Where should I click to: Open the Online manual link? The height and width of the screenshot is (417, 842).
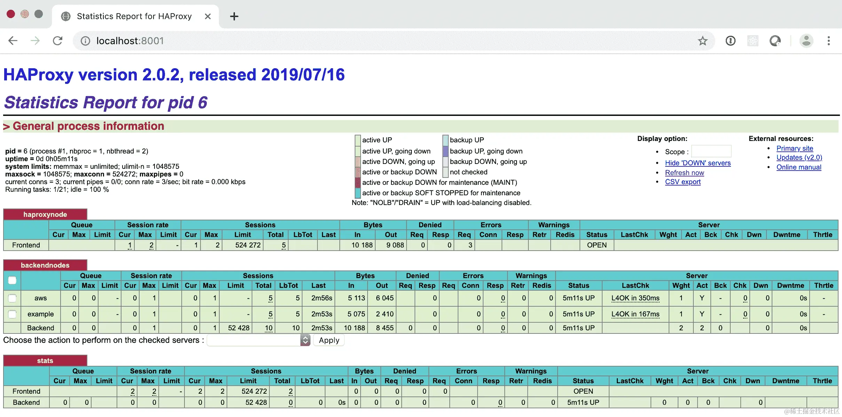pyautogui.click(x=798, y=167)
